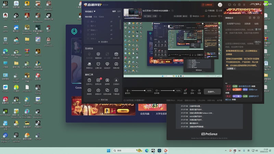Open the 礼物心愿 gift icon
274x154 pixels.
pos(116,54)
